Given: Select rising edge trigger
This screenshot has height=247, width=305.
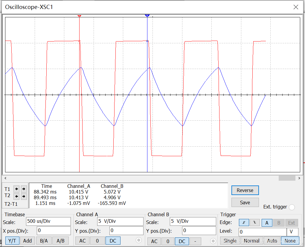Looking at the screenshot, I should point(244,223).
